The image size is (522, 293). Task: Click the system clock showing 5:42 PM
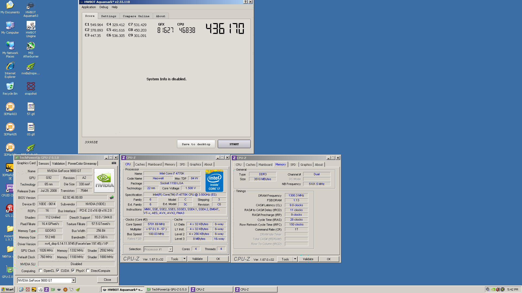click(512, 289)
